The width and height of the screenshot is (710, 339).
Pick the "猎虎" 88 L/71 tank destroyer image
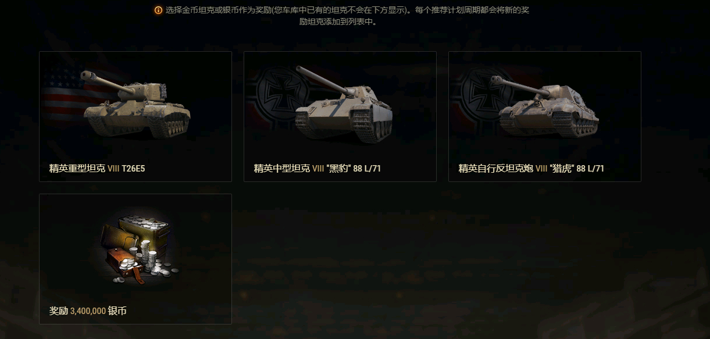click(547, 106)
